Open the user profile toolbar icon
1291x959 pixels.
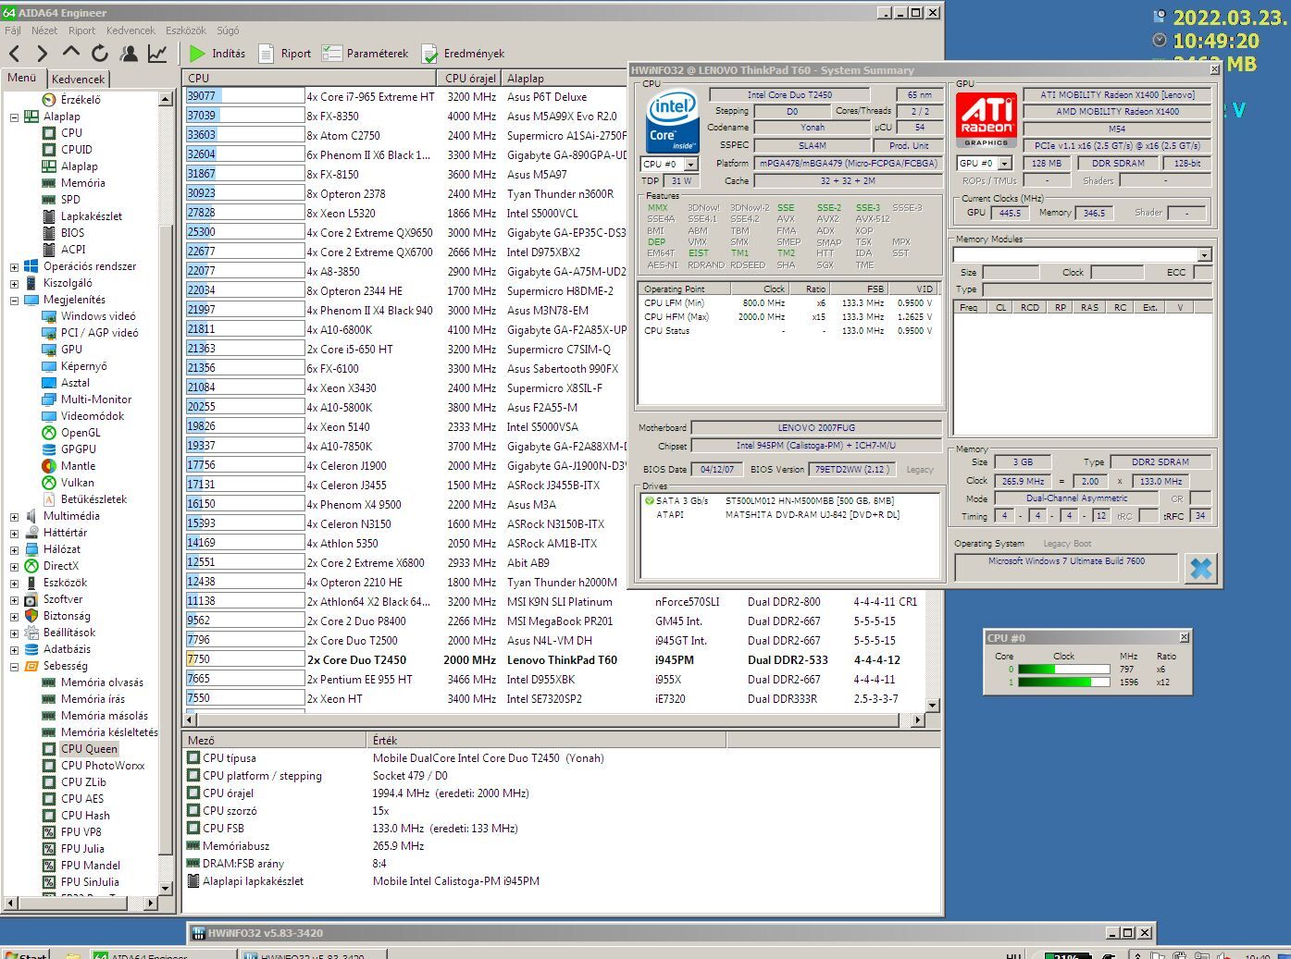(x=129, y=54)
